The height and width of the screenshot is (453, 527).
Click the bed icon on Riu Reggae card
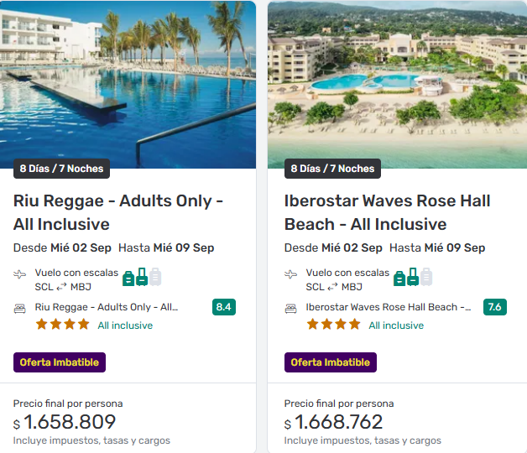click(x=20, y=308)
